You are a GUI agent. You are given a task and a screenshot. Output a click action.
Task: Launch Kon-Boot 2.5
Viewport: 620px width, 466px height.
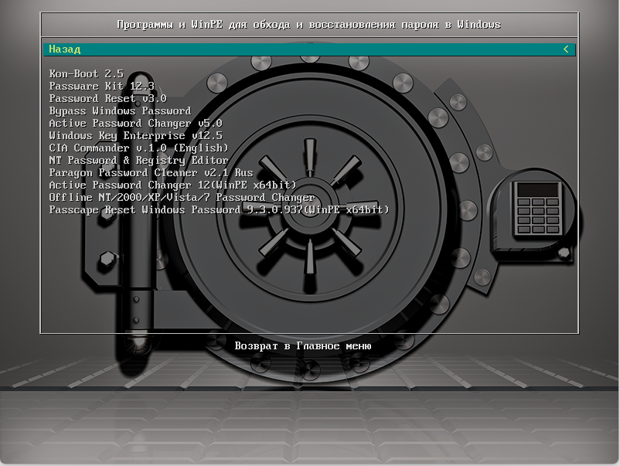coord(86,73)
